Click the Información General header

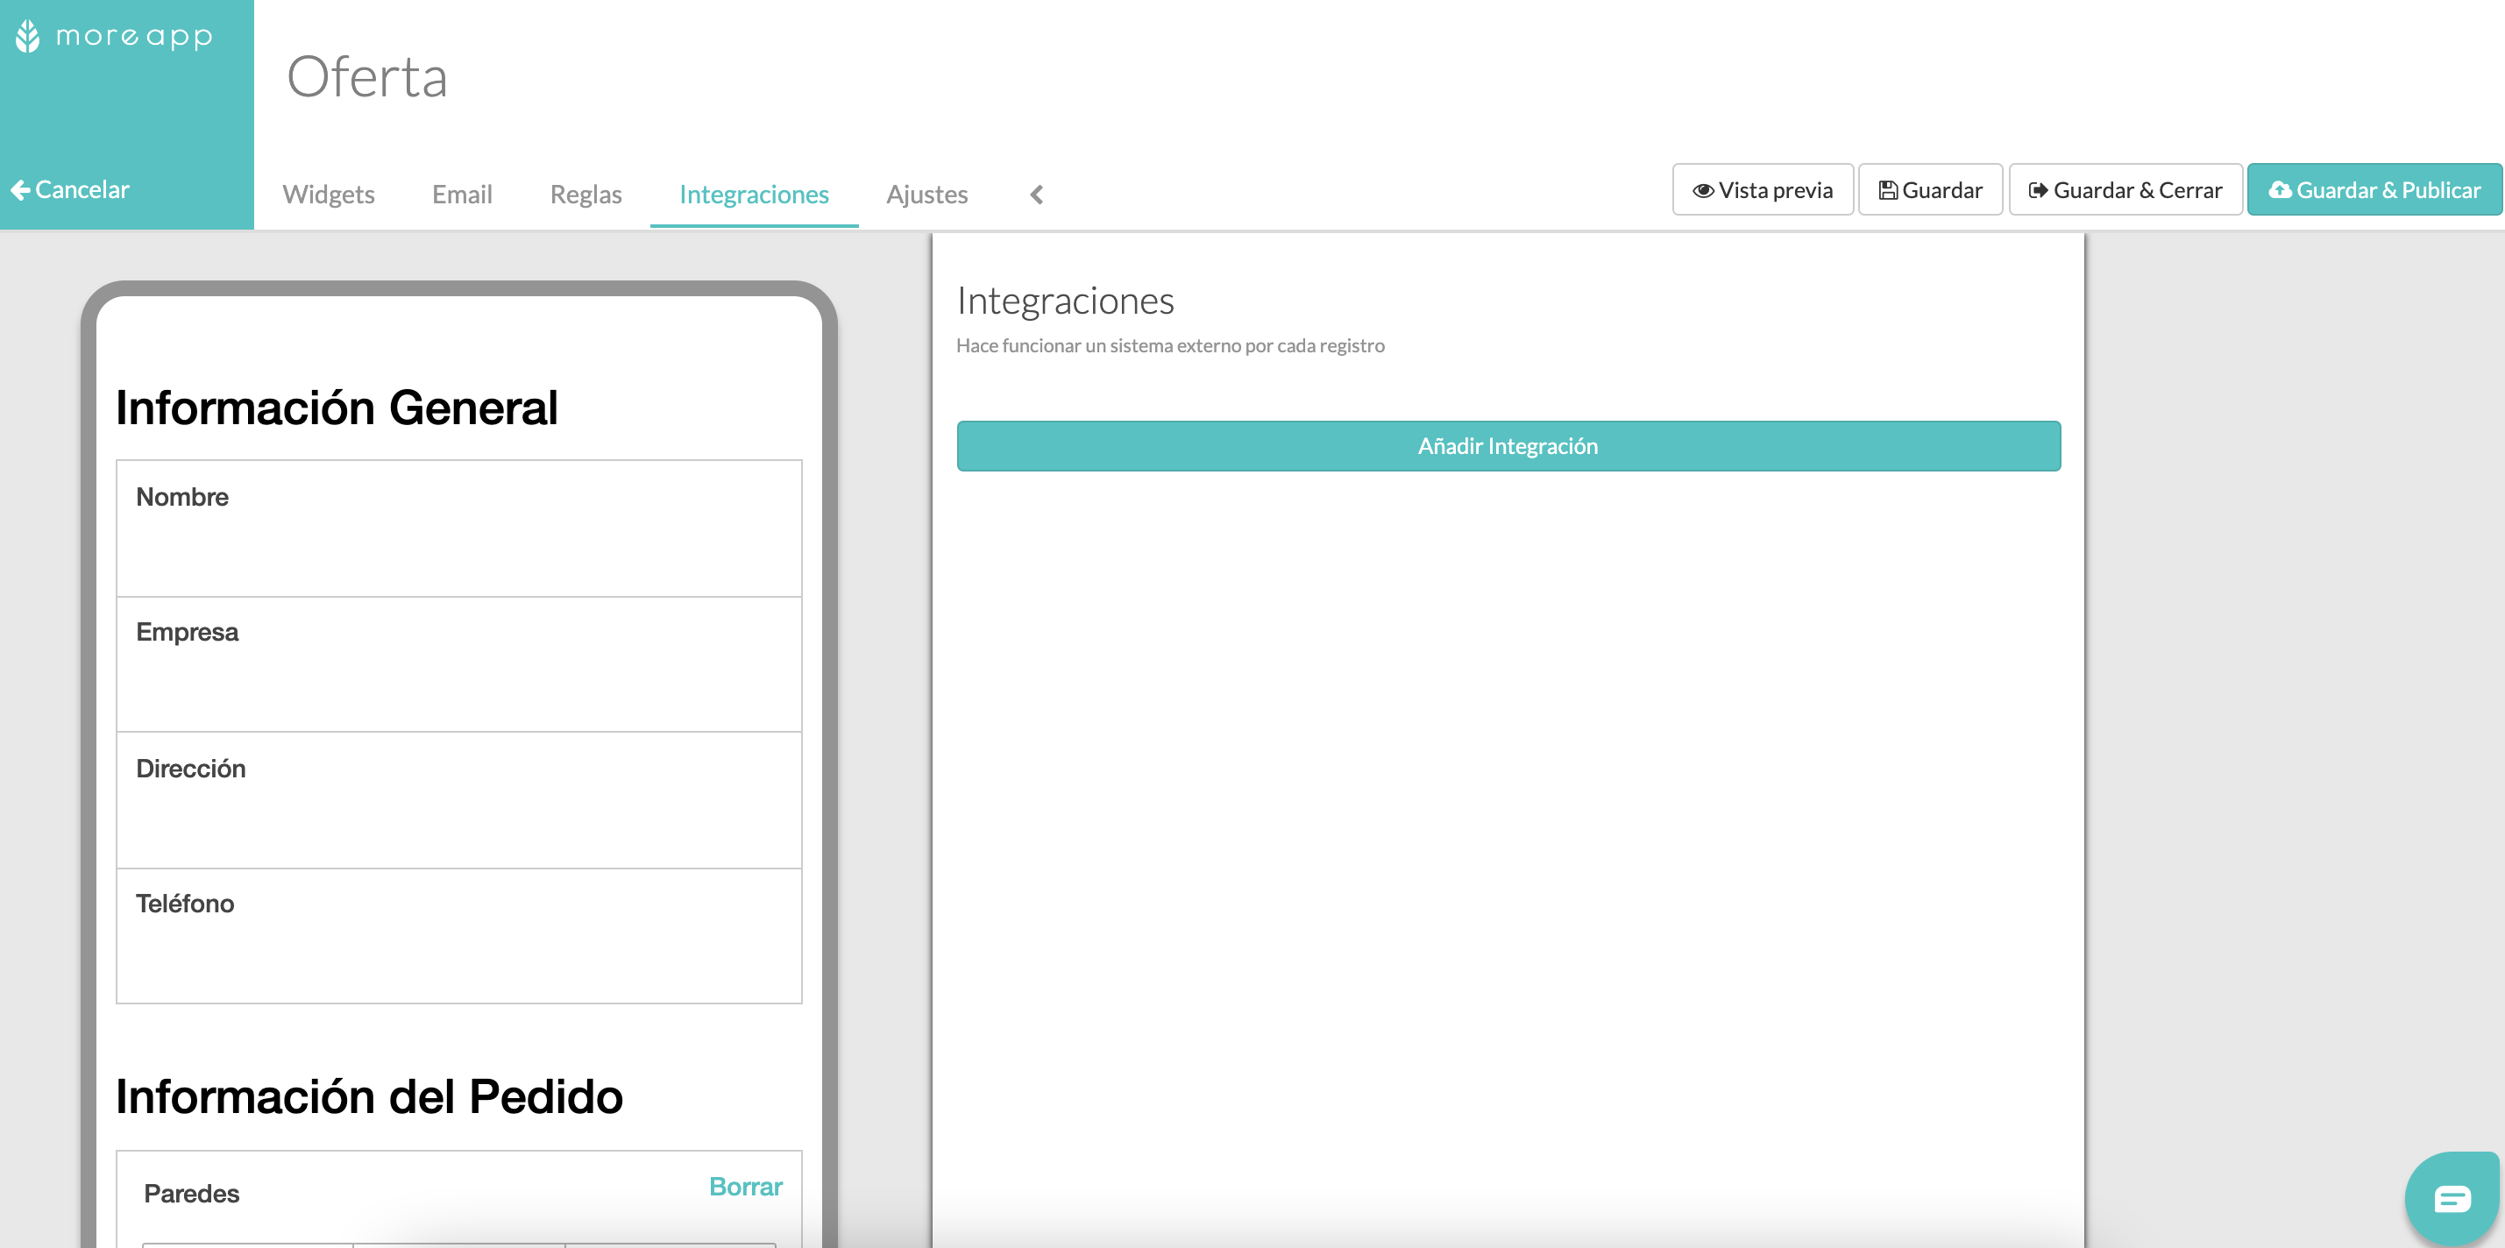pyautogui.click(x=337, y=408)
